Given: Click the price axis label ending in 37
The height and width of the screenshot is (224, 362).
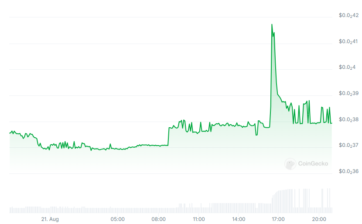Looking at the screenshot, I should coord(348,145).
